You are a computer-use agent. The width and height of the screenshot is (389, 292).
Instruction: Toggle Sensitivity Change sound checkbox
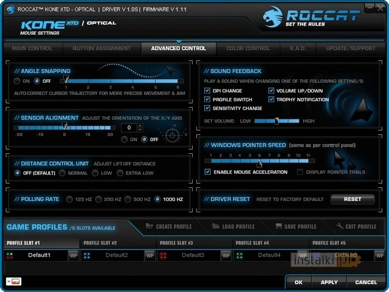coord(207,108)
